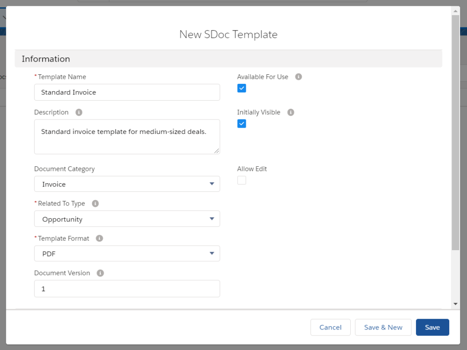Click the info icon next to Available For Use
The image size is (467, 350).
298,77
